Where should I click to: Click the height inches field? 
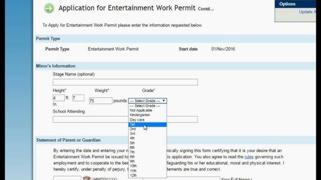click(78, 98)
